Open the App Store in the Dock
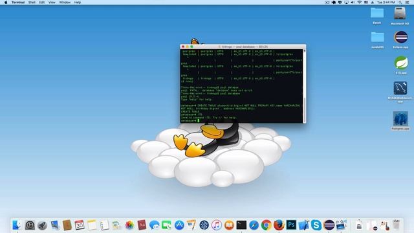The image size is (414, 233). tap(179, 225)
